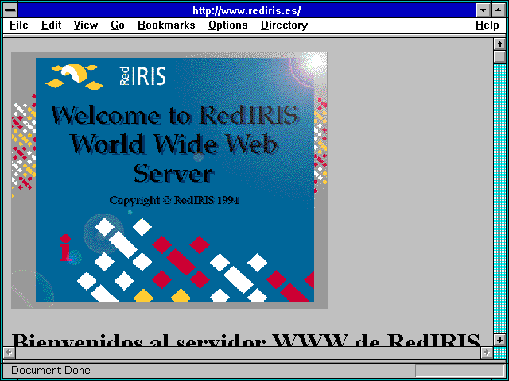Image resolution: width=509 pixels, height=381 pixels.
Task: Click the maximize up-arrow button in title bar
Action: (x=499, y=10)
